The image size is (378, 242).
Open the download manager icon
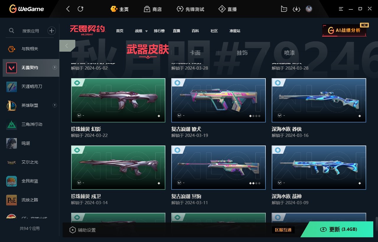(x=296, y=9)
